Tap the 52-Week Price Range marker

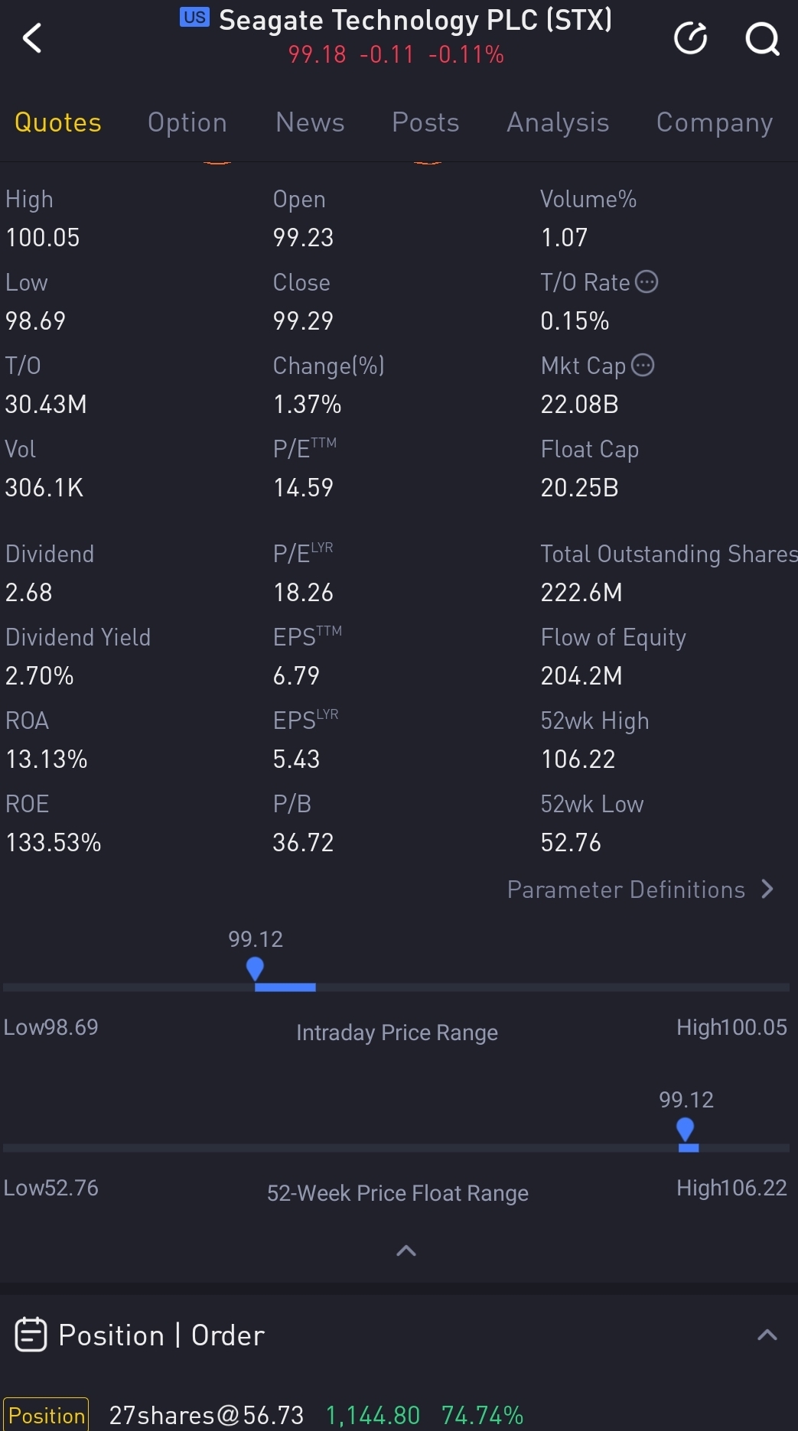[x=686, y=1130]
